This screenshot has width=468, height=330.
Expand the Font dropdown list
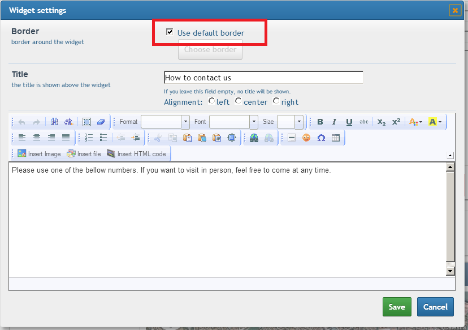tap(254, 122)
